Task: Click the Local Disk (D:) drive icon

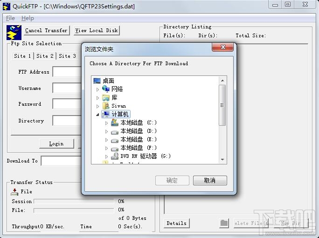Action: (x=115, y=132)
